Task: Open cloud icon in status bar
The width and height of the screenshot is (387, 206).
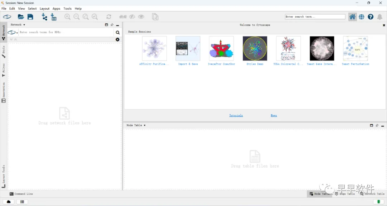Action: coord(9,202)
